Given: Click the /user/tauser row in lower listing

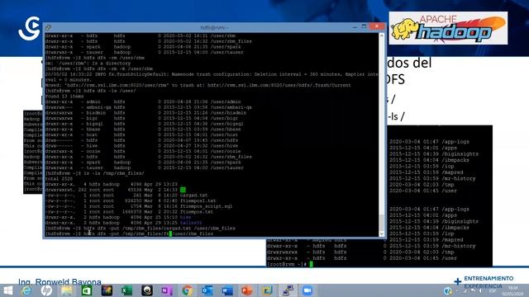Looking at the screenshot, I should tap(145, 168).
